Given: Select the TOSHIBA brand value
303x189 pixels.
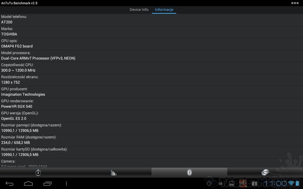Looking at the screenshot, I should pyautogui.click(x=9, y=34).
